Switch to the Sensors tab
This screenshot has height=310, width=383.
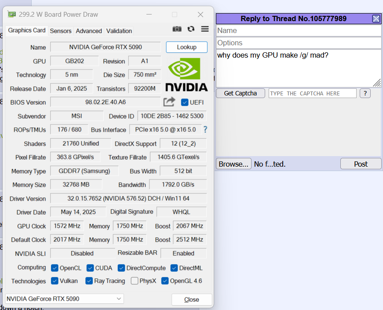(61, 31)
